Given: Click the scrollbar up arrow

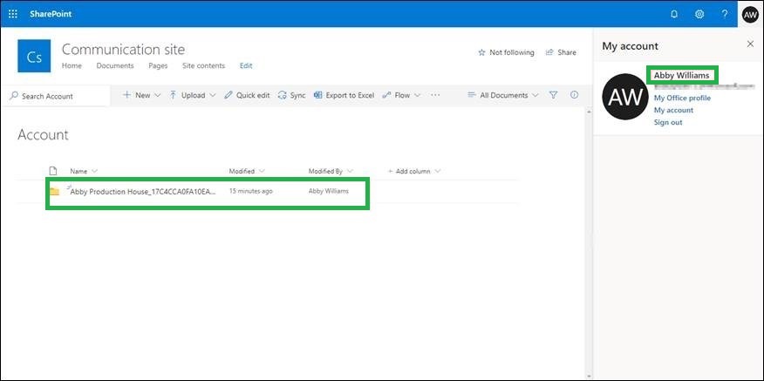Looking at the screenshot, I should click(589, 112).
